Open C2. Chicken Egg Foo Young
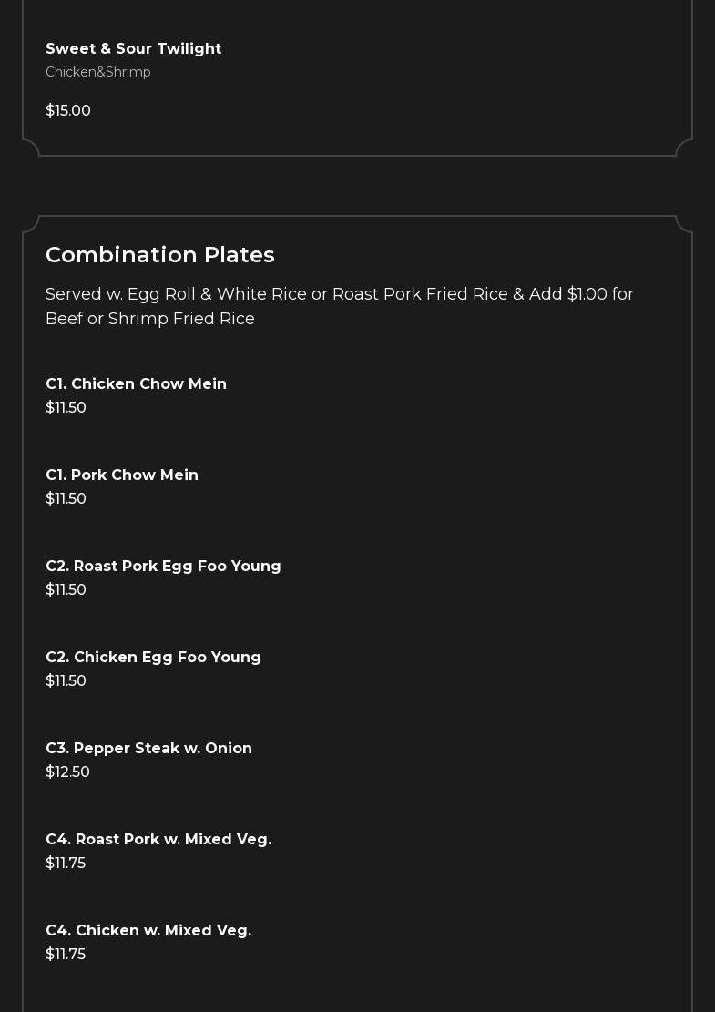 pyautogui.click(x=153, y=657)
